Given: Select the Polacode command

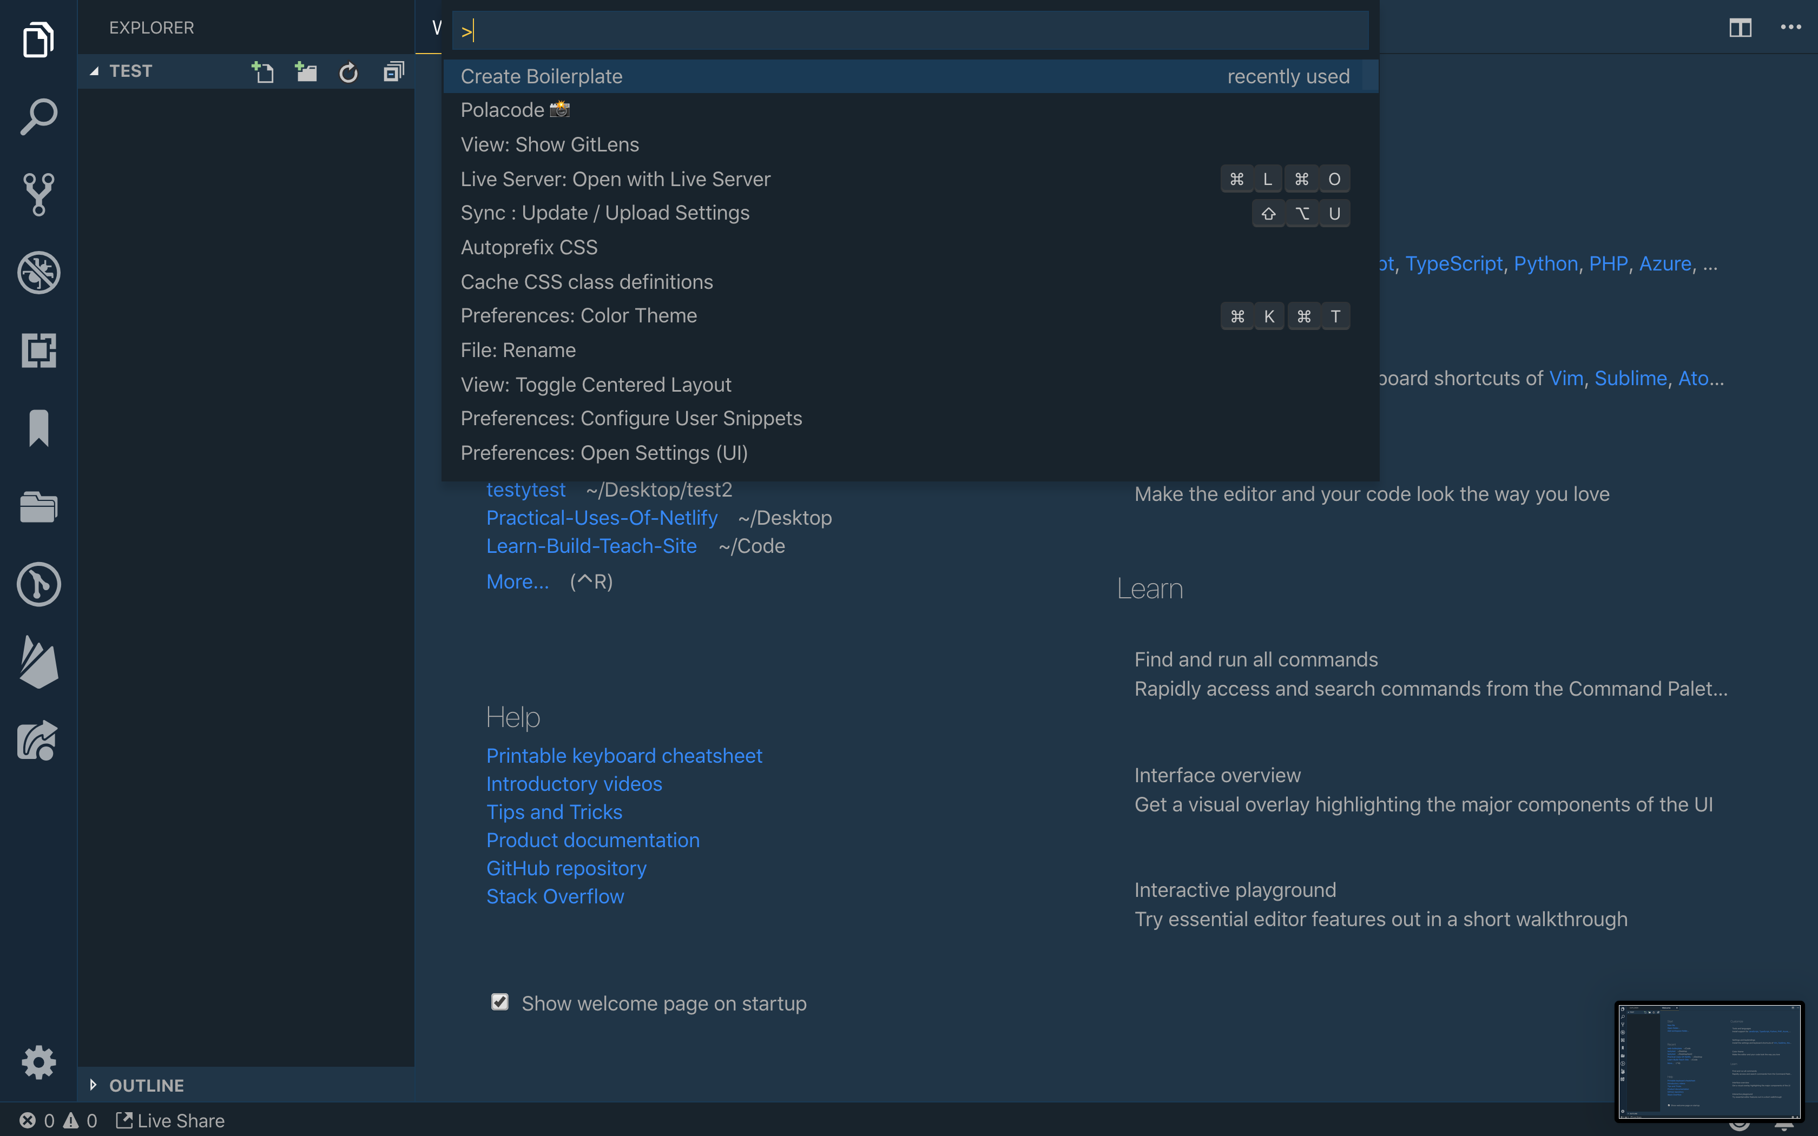Looking at the screenshot, I should pos(911,110).
